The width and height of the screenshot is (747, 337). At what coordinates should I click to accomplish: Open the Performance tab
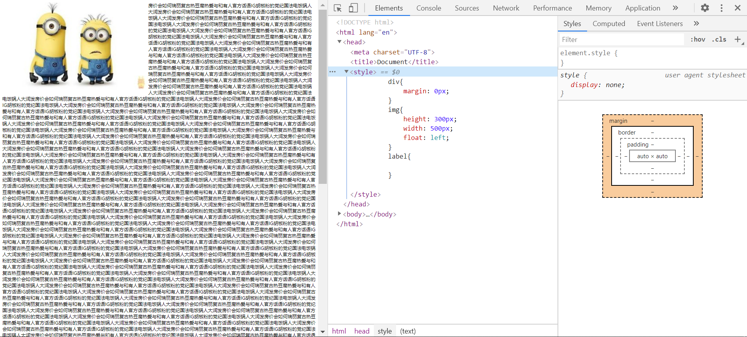point(552,8)
